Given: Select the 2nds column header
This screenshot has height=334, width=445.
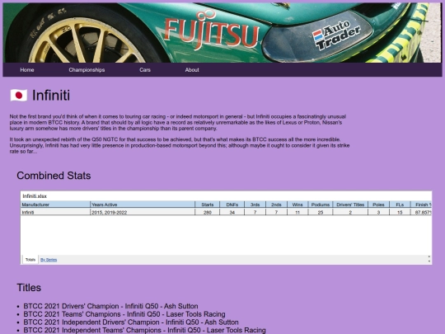Looking at the screenshot, I should (276, 205).
